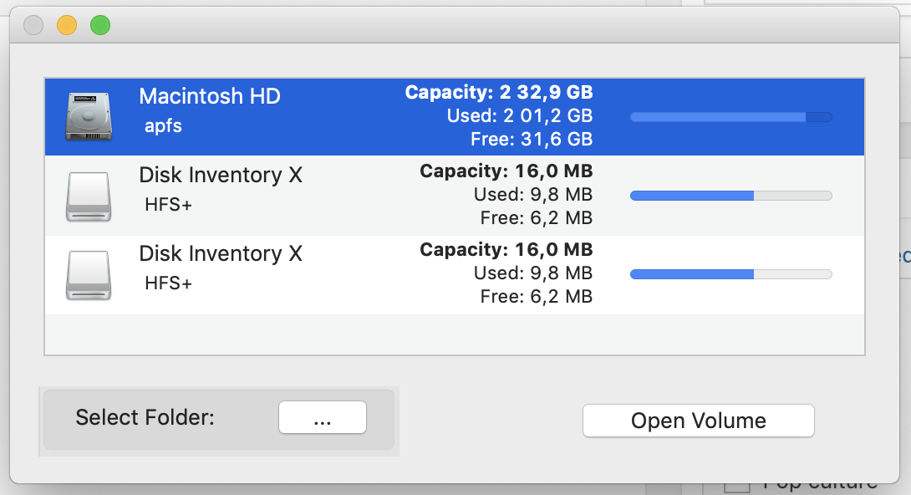Click the Free 31,6 GB text

coord(532,140)
